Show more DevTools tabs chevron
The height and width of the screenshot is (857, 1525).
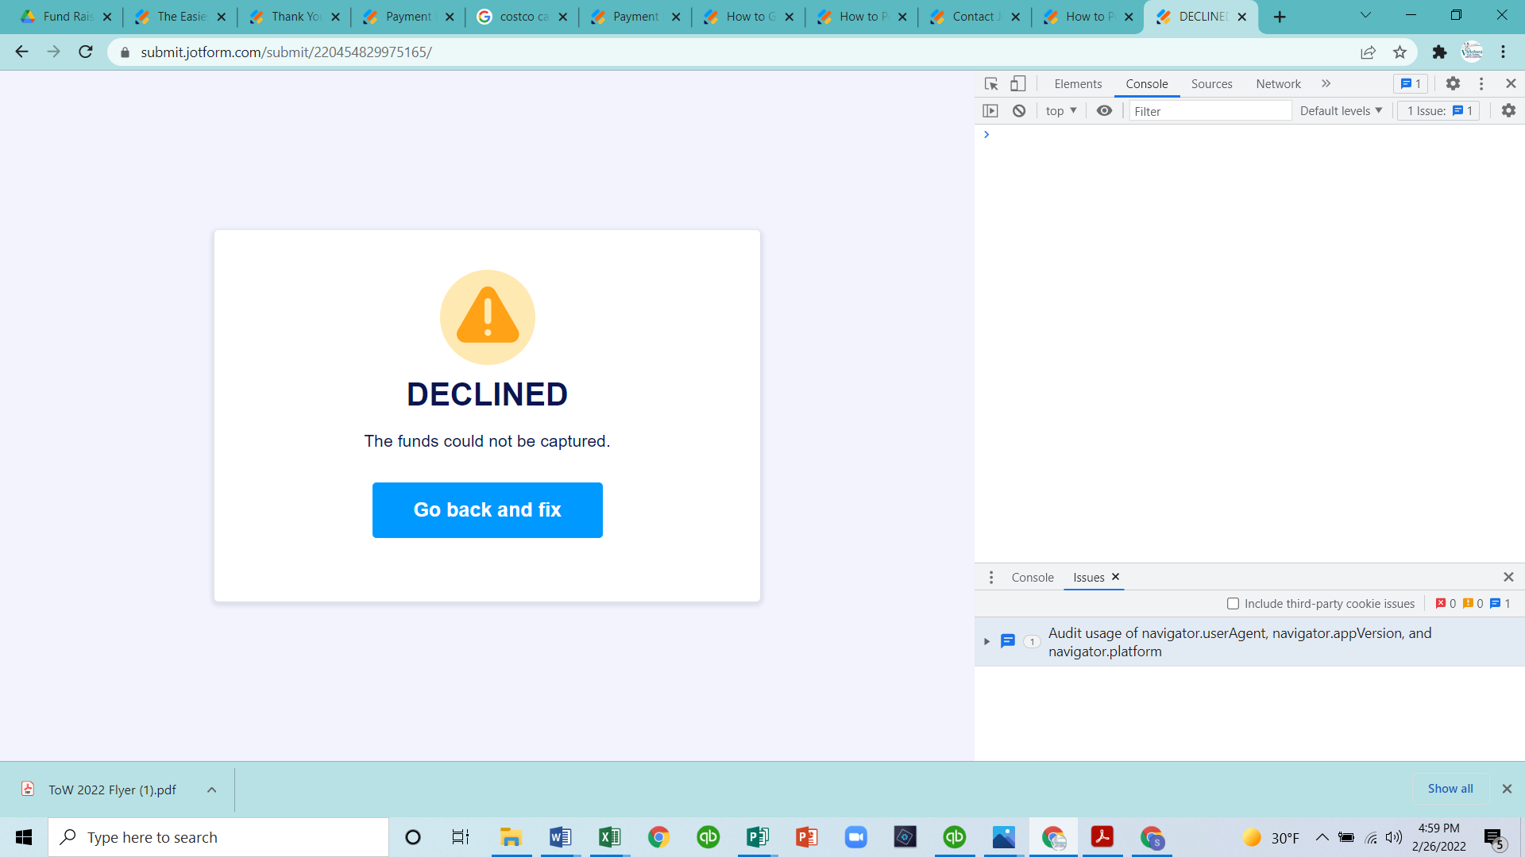[x=1326, y=83]
